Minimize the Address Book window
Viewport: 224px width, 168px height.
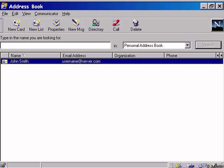coord(204,6)
